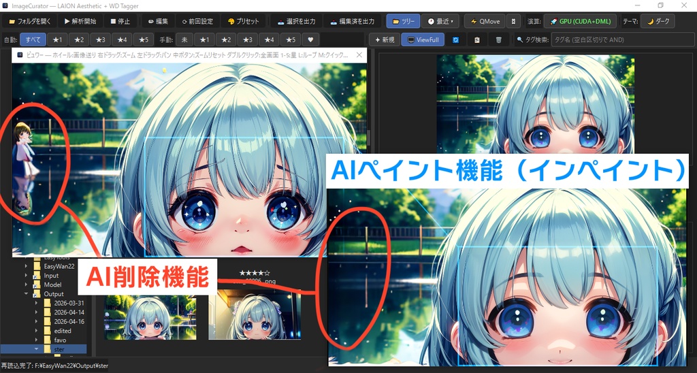The height and width of the screenshot is (373, 697).
Task: Filter auto rating ★5
Action: click(144, 39)
